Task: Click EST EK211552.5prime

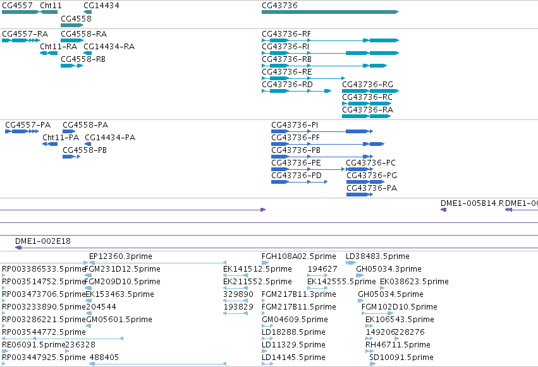Action: click(x=235, y=288)
